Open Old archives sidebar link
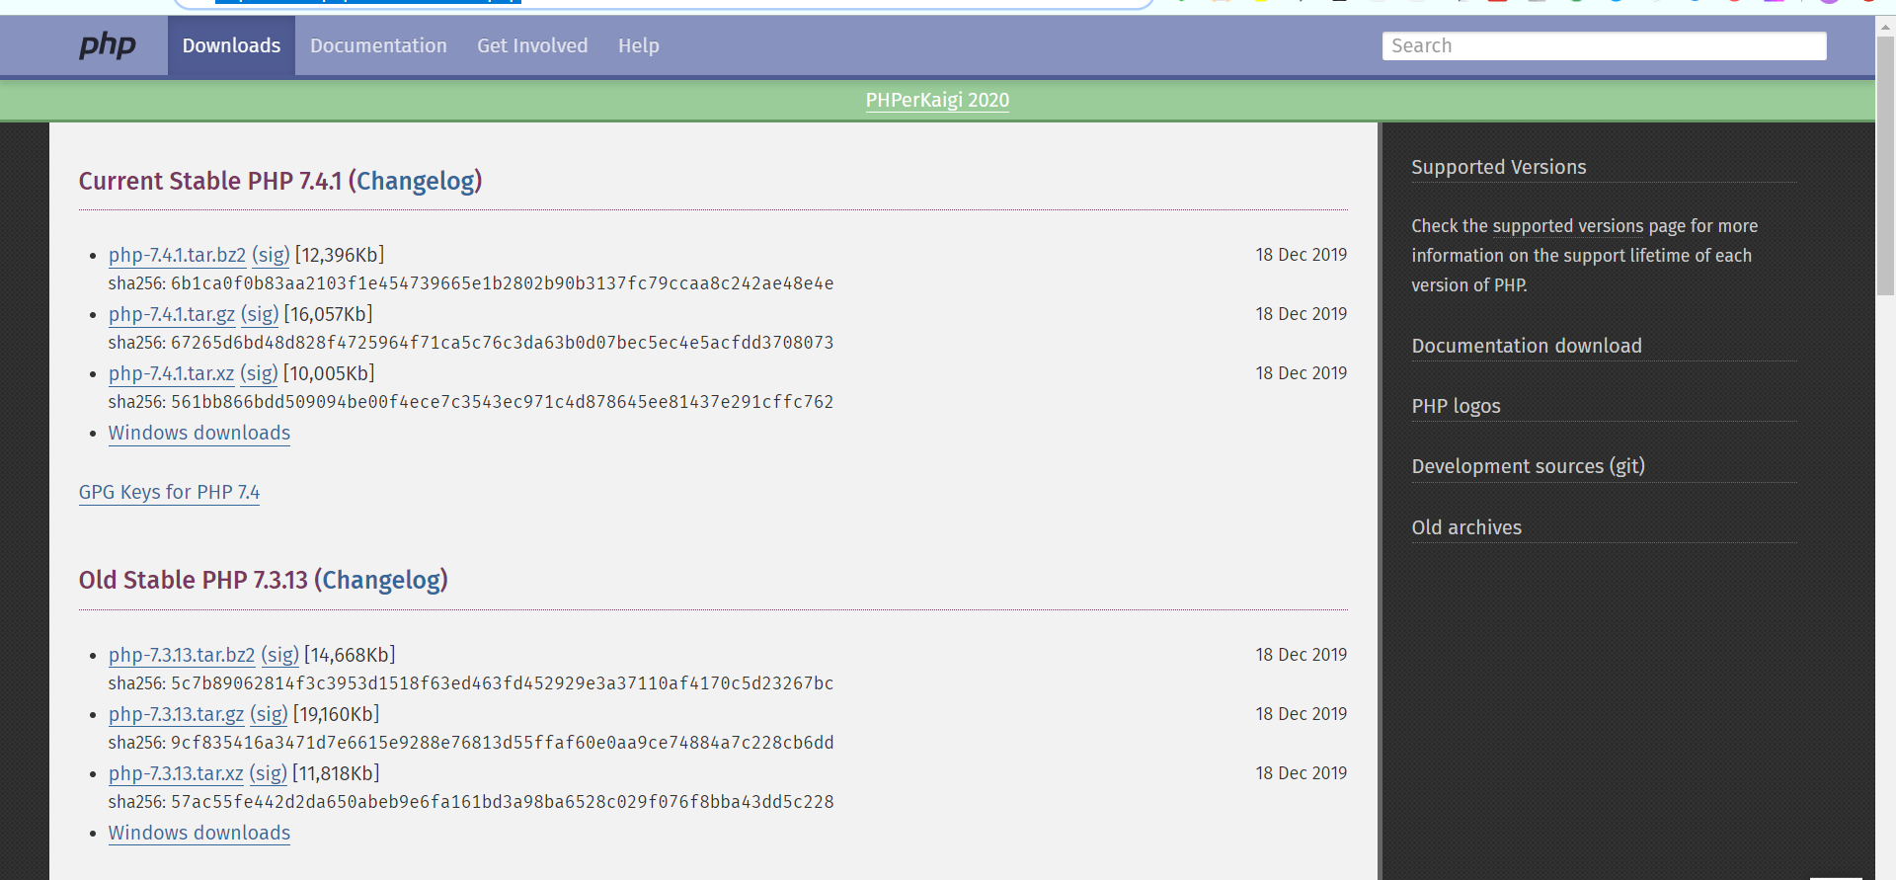 pos(1466,527)
